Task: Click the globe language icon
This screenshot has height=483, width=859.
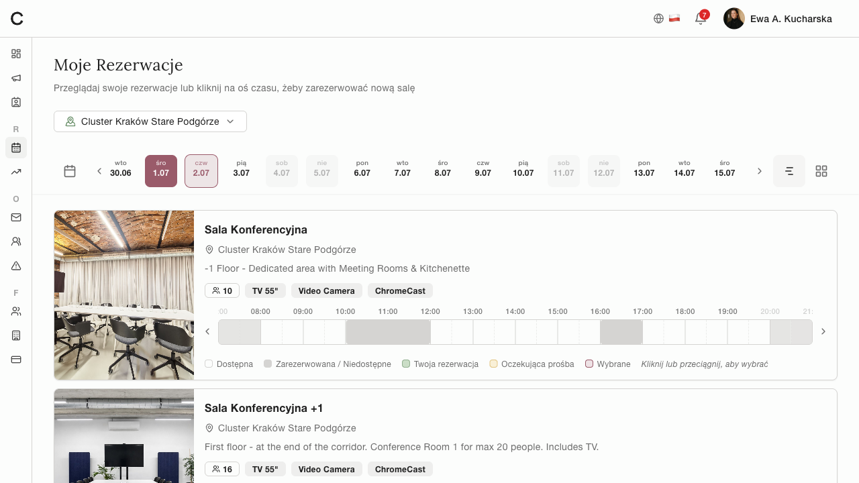Action: pyautogui.click(x=658, y=19)
